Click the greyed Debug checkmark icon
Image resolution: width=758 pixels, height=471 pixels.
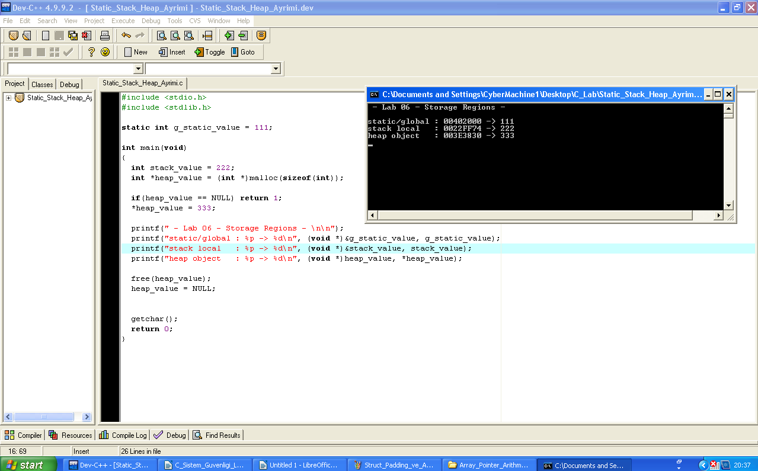[x=68, y=52]
